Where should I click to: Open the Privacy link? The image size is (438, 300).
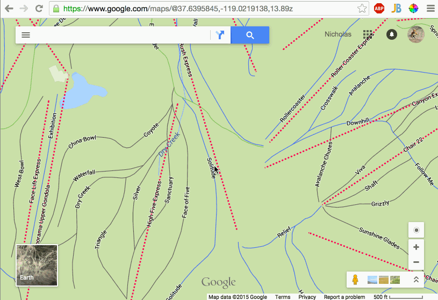click(x=307, y=297)
